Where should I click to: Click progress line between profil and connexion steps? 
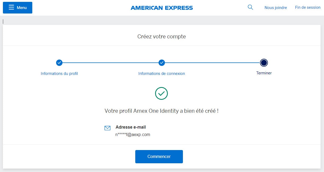pos(110,63)
